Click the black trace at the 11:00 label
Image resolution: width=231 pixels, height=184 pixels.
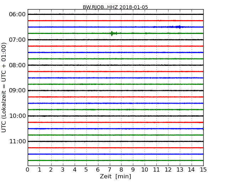click(x=116, y=142)
